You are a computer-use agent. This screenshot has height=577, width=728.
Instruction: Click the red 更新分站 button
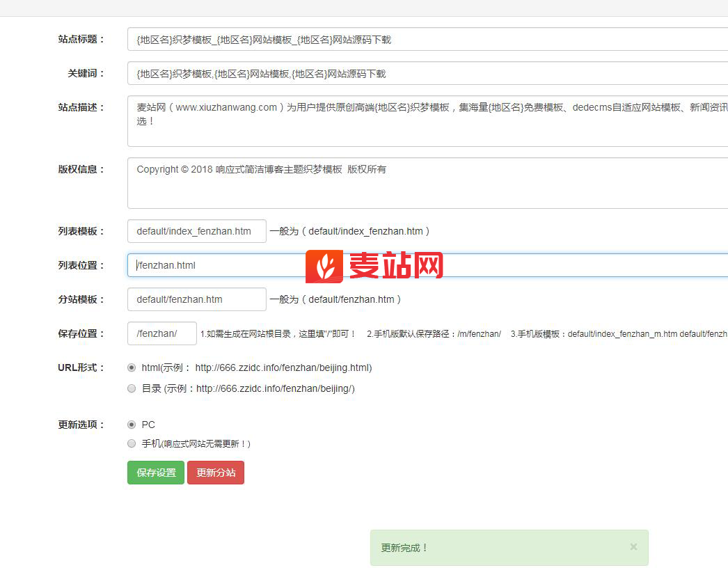(216, 473)
